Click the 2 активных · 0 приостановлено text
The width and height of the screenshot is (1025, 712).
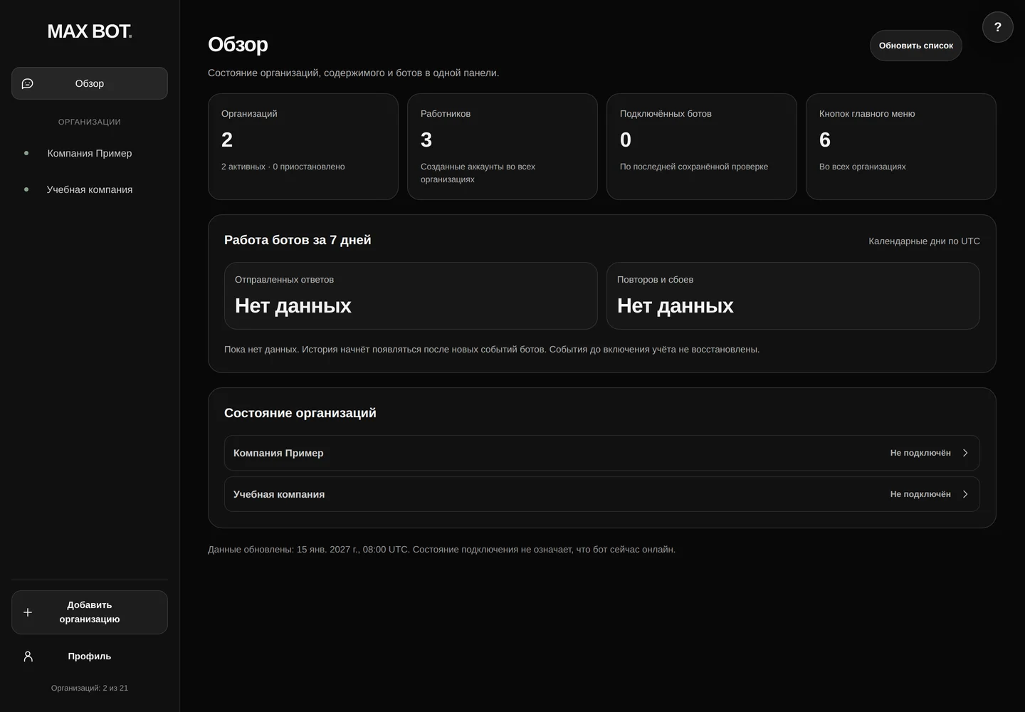tap(283, 167)
